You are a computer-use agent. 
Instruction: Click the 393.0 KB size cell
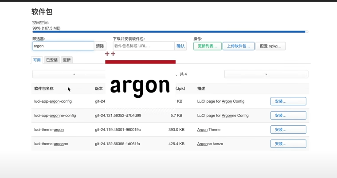tap(176, 130)
